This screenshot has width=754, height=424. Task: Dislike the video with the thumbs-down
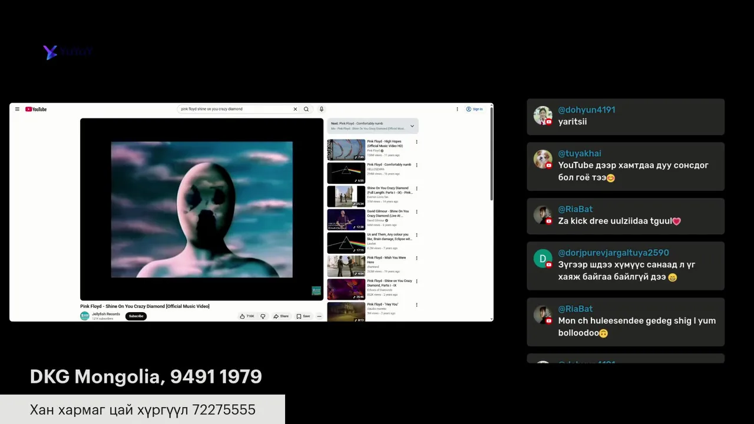(263, 316)
